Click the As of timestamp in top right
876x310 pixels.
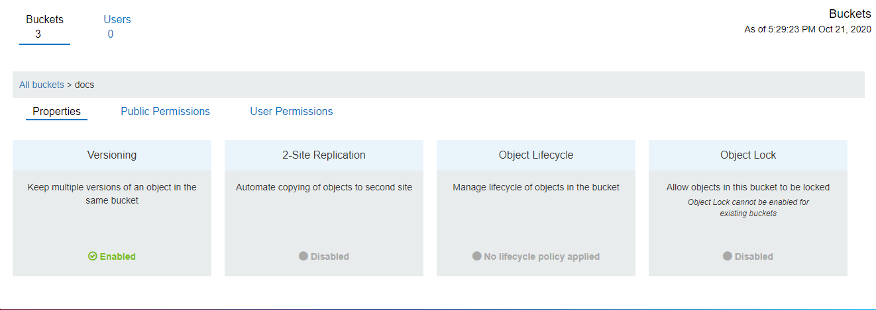[x=807, y=29]
